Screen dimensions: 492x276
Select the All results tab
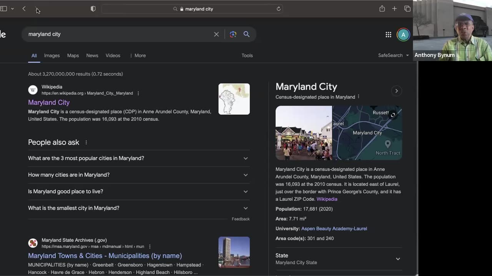pyautogui.click(x=34, y=56)
